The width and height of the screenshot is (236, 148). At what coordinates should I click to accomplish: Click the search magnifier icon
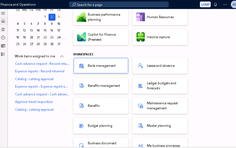[x=74, y=5]
